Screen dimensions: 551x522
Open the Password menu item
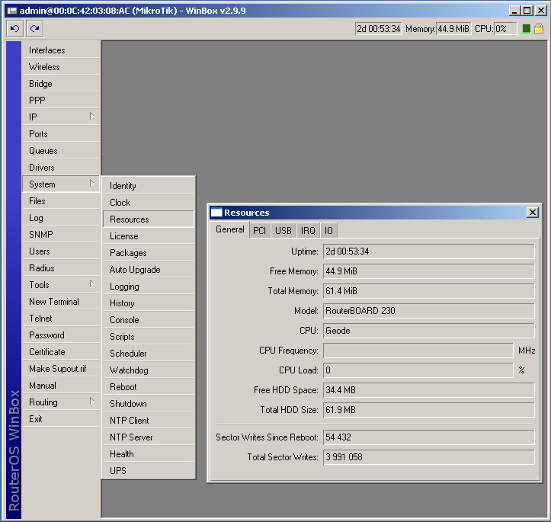coord(61,335)
